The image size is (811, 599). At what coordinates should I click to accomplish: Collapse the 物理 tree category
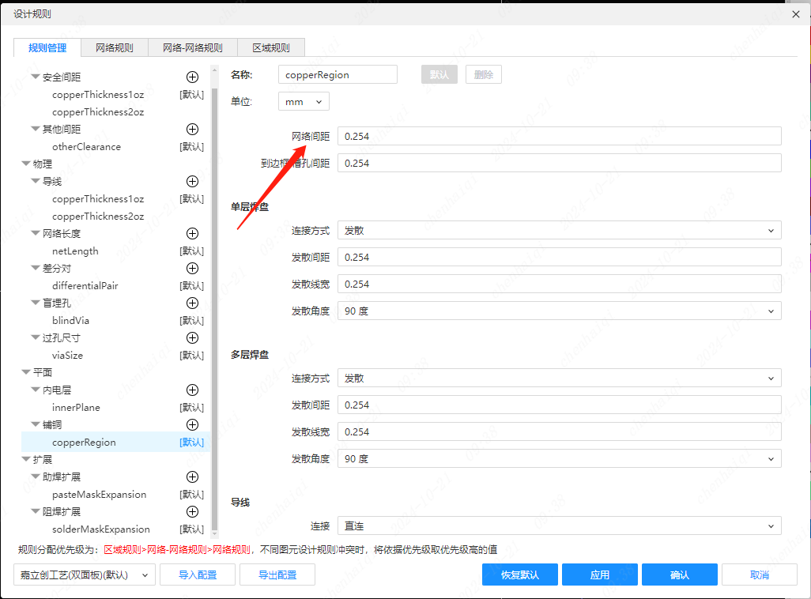coord(26,164)
